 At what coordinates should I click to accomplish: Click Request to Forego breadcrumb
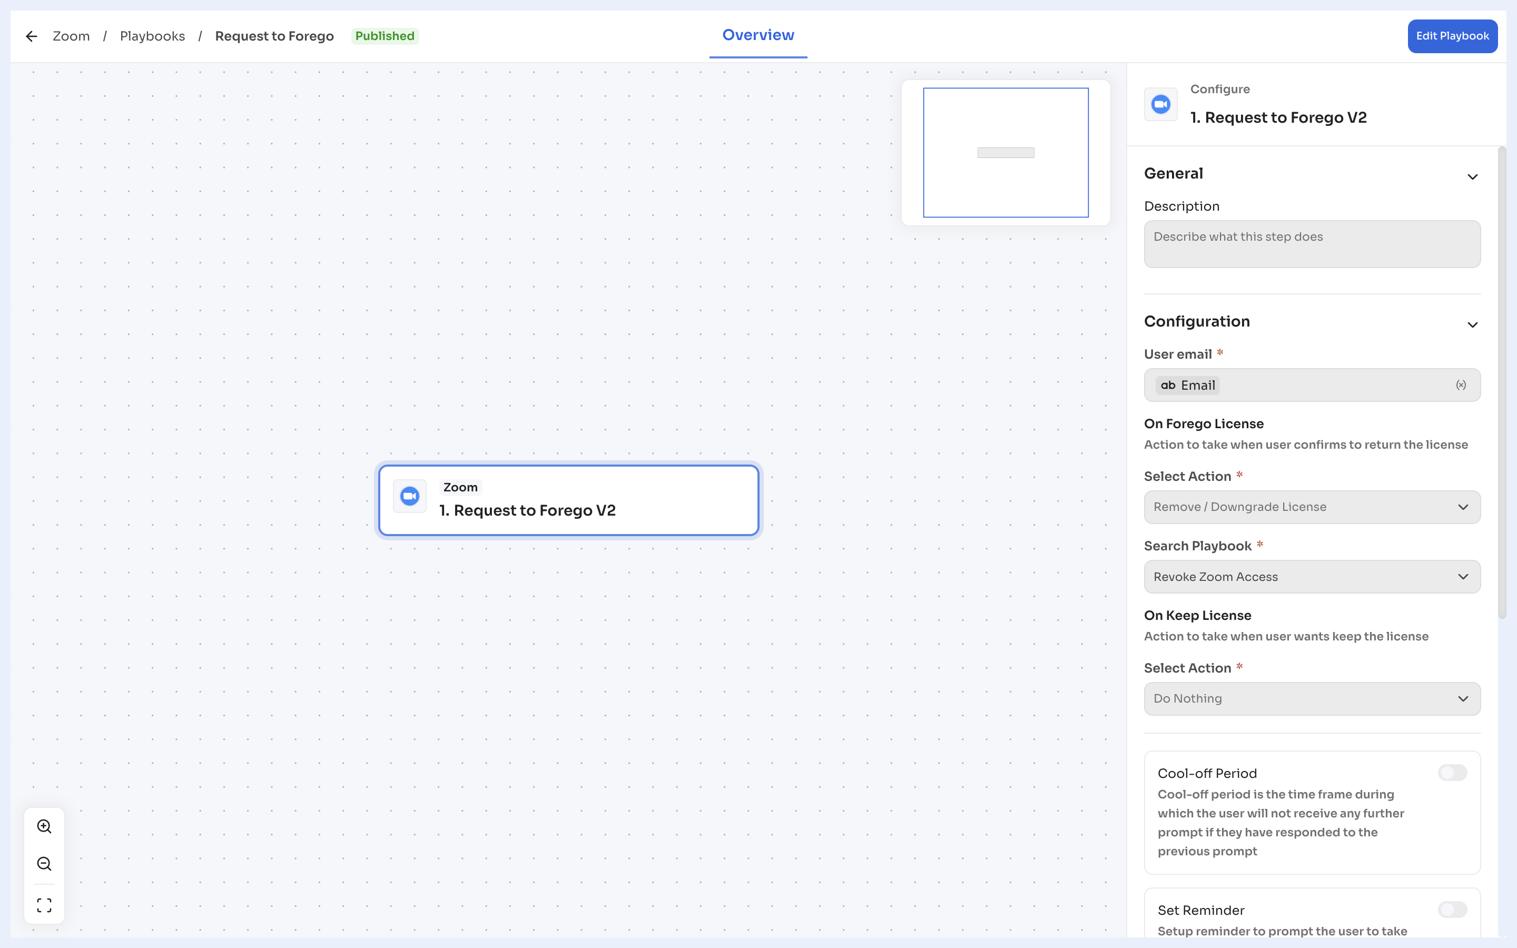[x=274, y=36]
